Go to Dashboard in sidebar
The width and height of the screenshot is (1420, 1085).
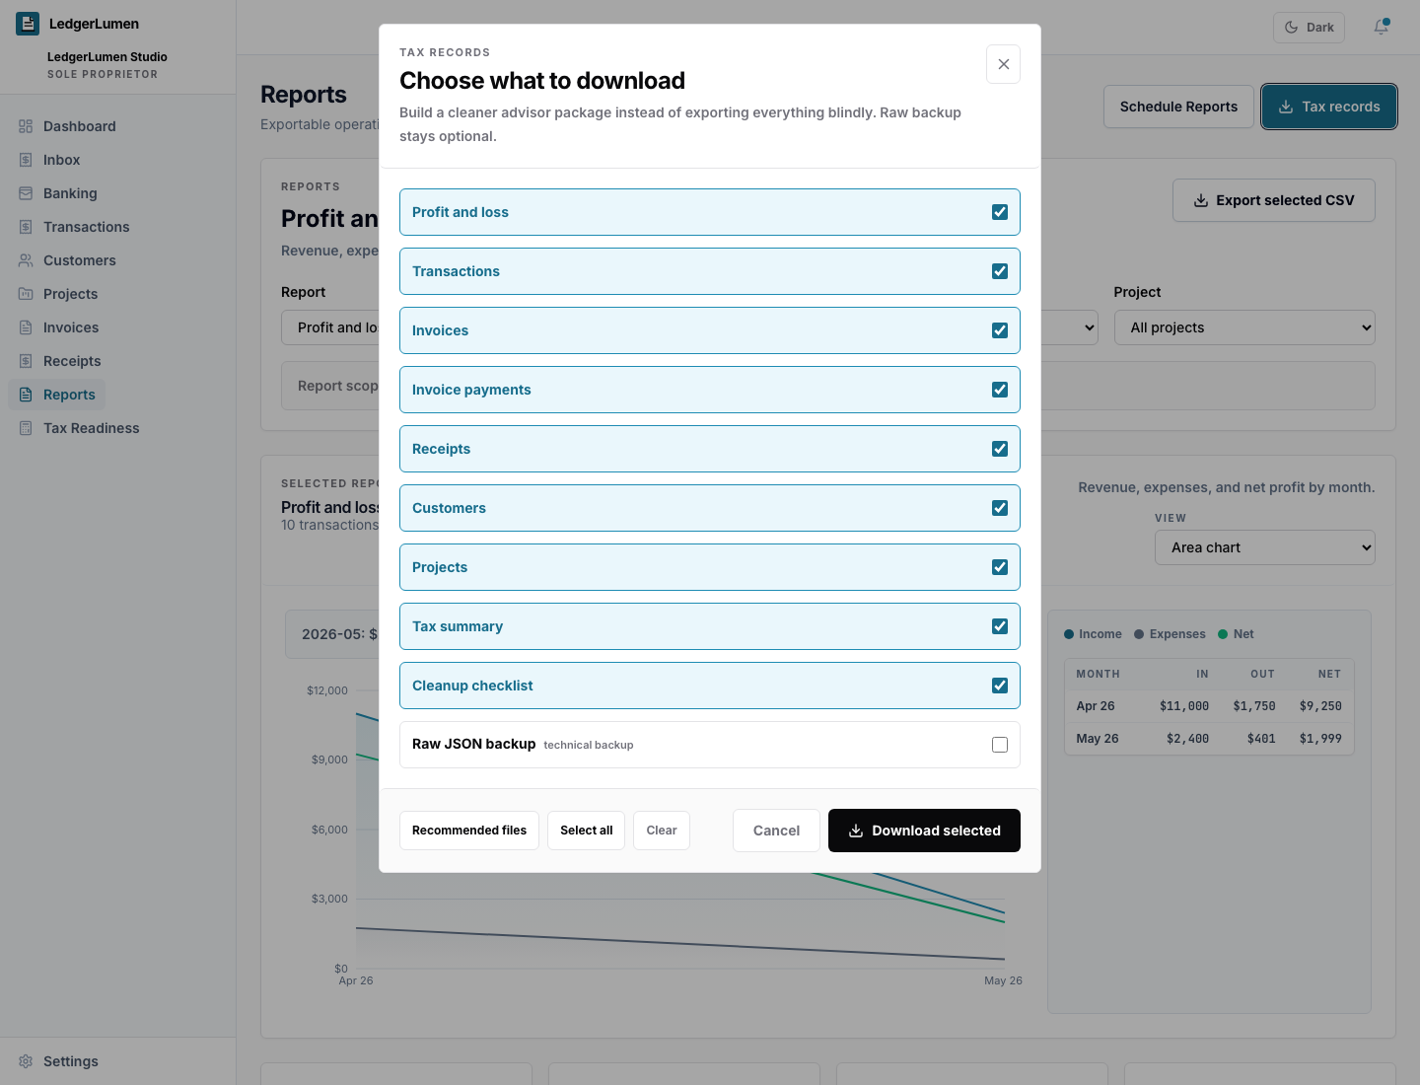pos(79,126)
